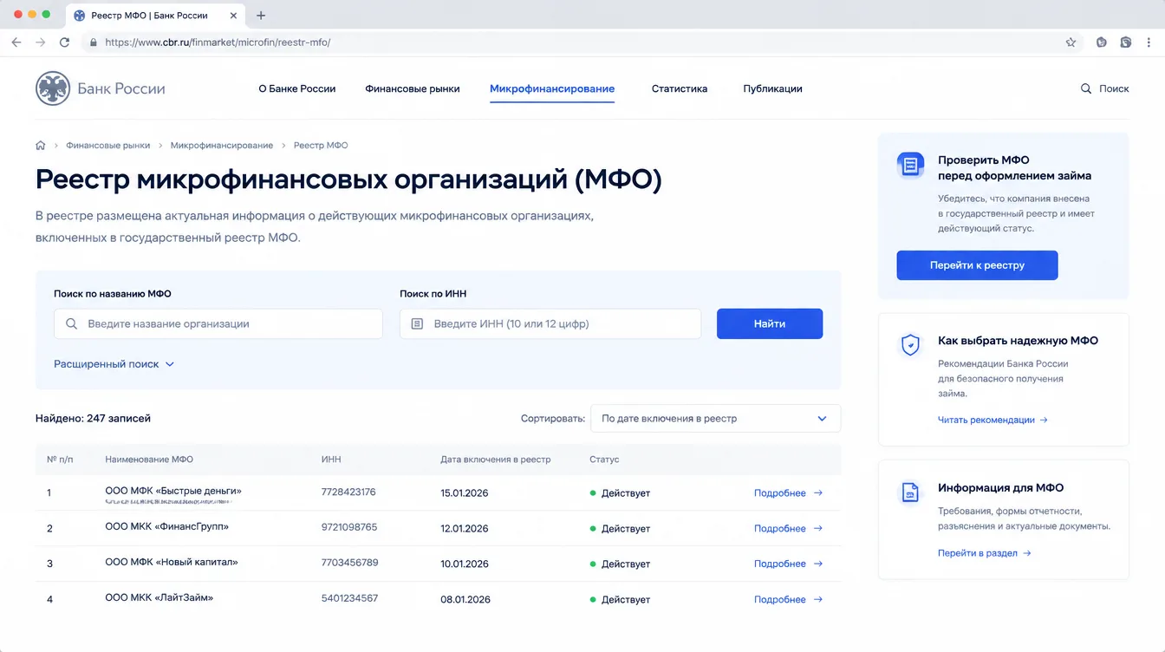Open a new browser tab
Image resolution: width=1165 pixels, height=652 pixels.
pos(261,15)
